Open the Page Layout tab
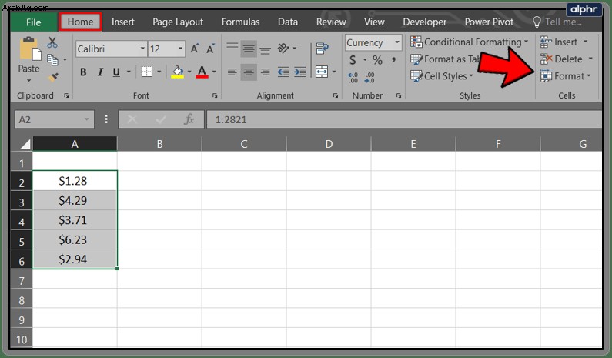This screenshot has width=612, height=358. (178, 22)
